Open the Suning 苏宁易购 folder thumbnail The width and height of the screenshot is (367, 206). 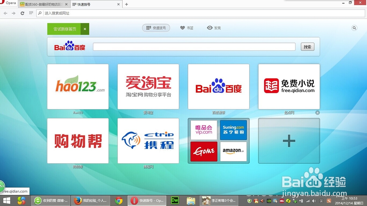click(233, 130)
